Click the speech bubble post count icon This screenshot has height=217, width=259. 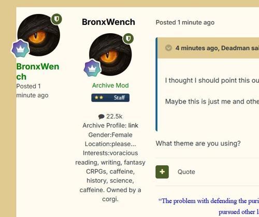pos(102,117)
